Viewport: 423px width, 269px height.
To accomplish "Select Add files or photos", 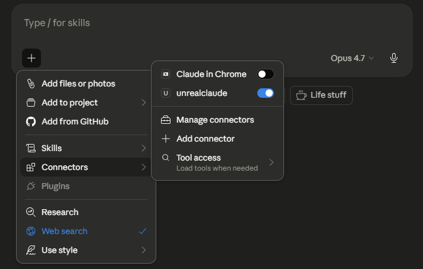I will point(86,84).
